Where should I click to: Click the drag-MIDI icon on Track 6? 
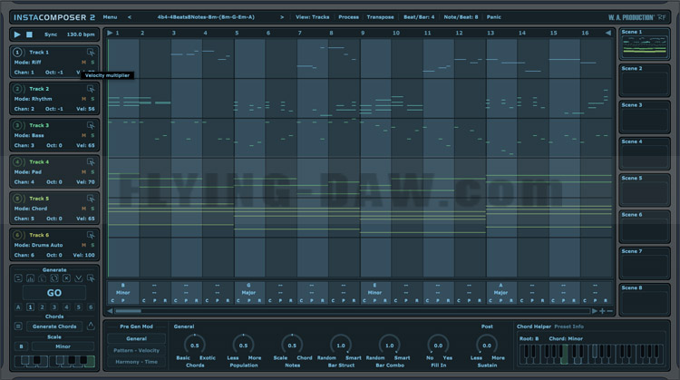click(91, 235)
